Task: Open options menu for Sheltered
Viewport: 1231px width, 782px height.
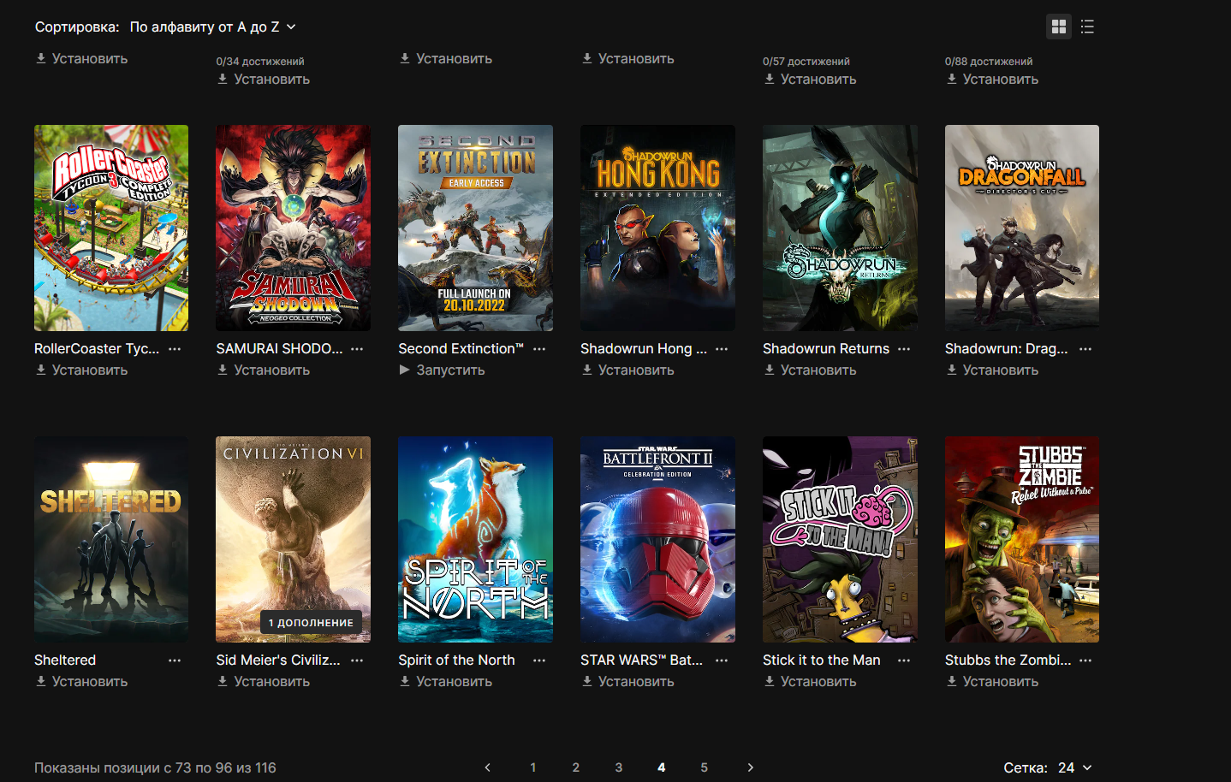Action: pyautogui.click(x=175, y=661)
